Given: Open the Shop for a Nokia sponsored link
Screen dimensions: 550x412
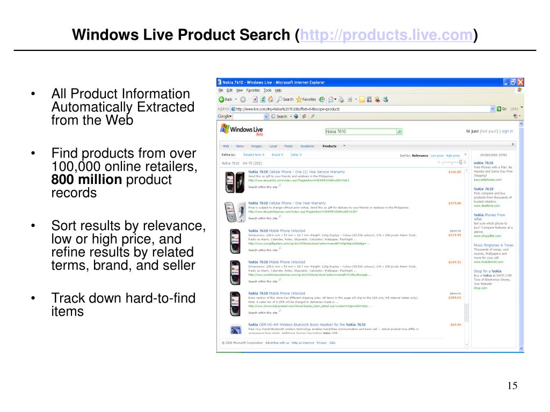Looking at the screenshot, I should [488, 271].
